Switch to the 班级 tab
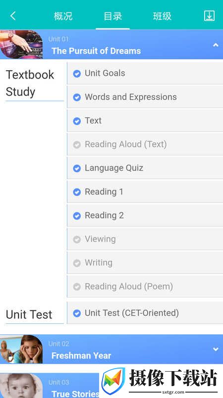 [163, 16]
